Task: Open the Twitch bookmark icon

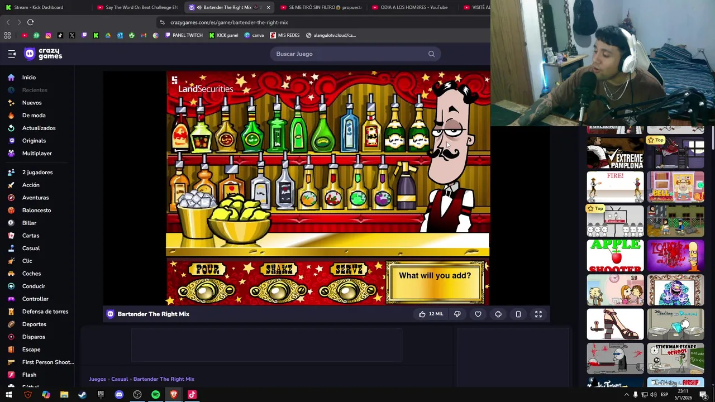Action: [x=84, y=35]
